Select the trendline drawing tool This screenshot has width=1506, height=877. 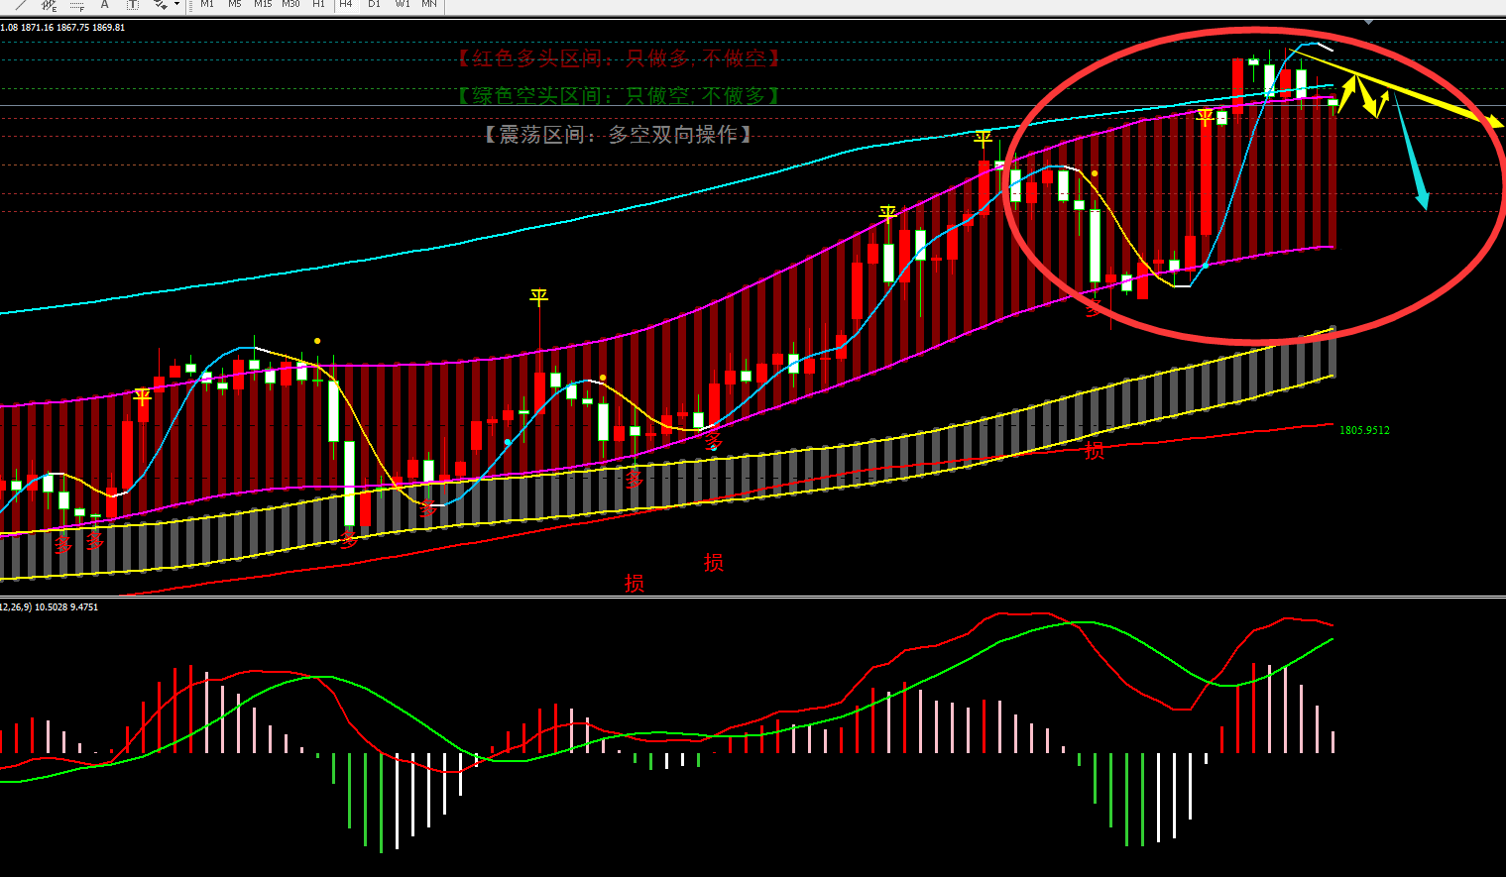coord(21,5)
